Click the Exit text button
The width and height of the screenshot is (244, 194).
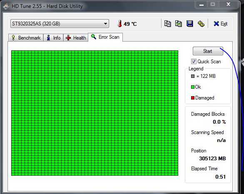pyautogui.click(x=224, y=24)
